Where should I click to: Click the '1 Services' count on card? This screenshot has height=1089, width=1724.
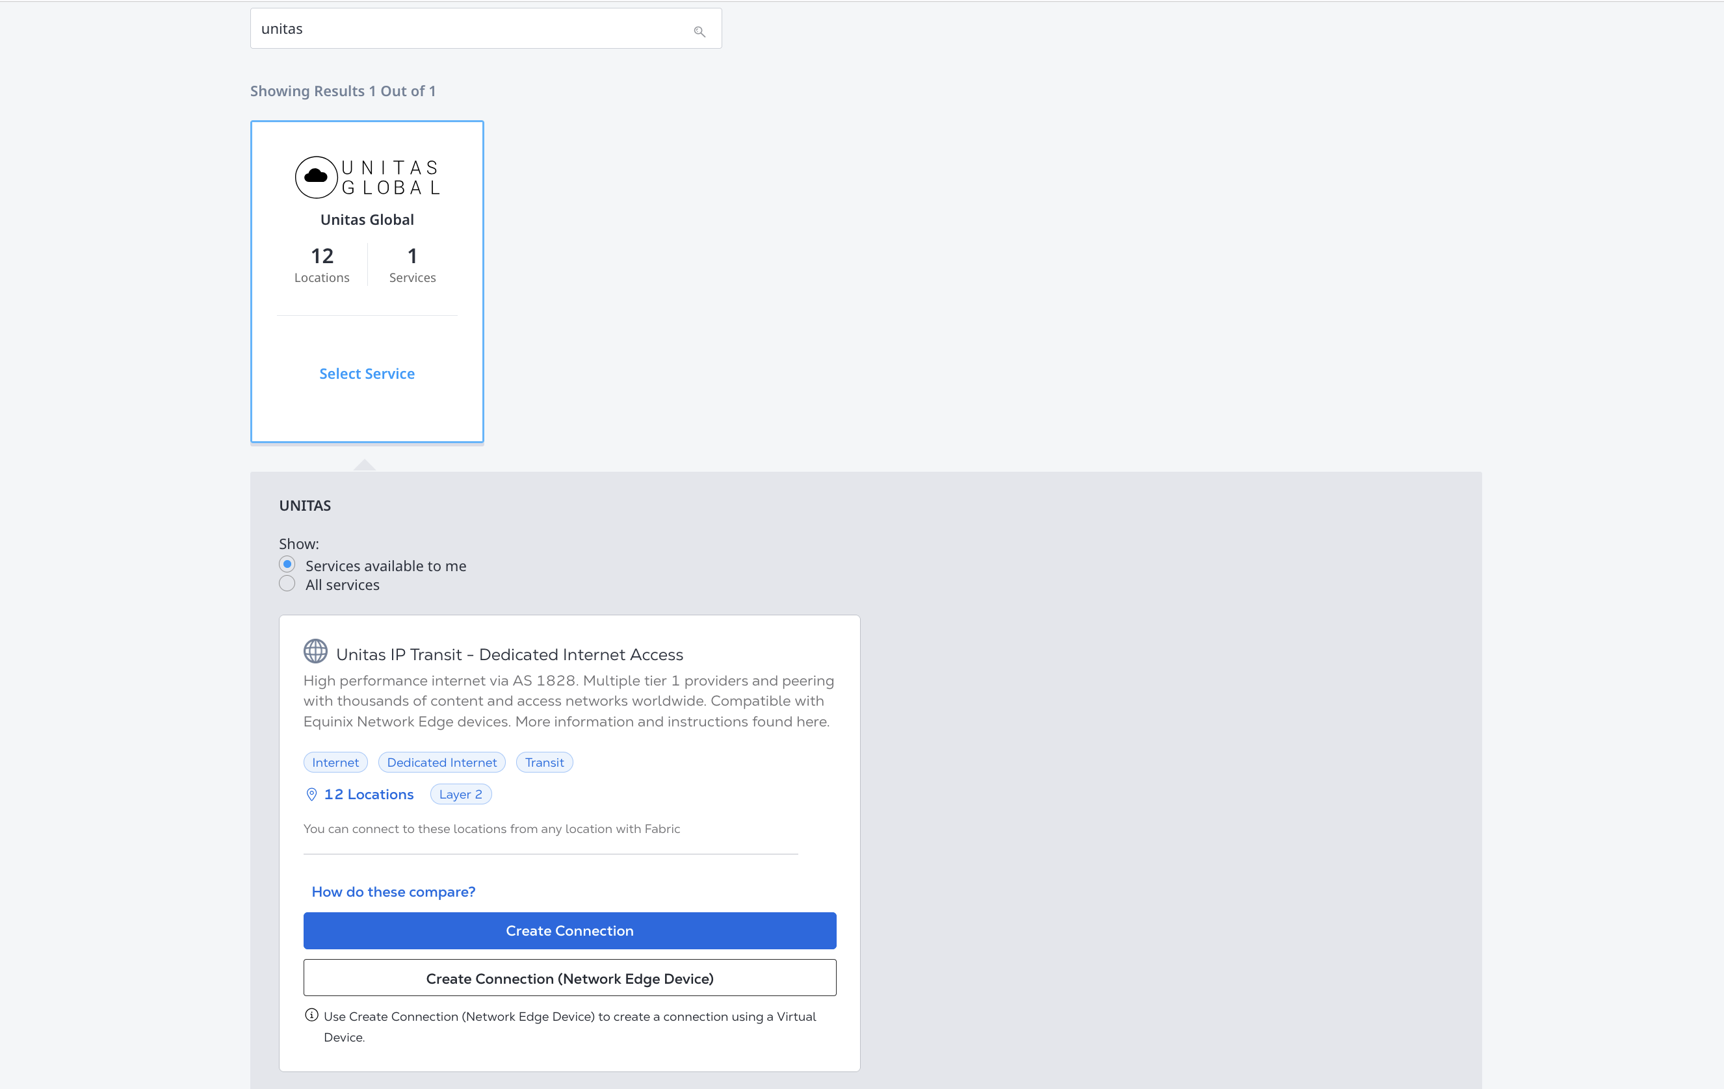click(x=412, y=264)
